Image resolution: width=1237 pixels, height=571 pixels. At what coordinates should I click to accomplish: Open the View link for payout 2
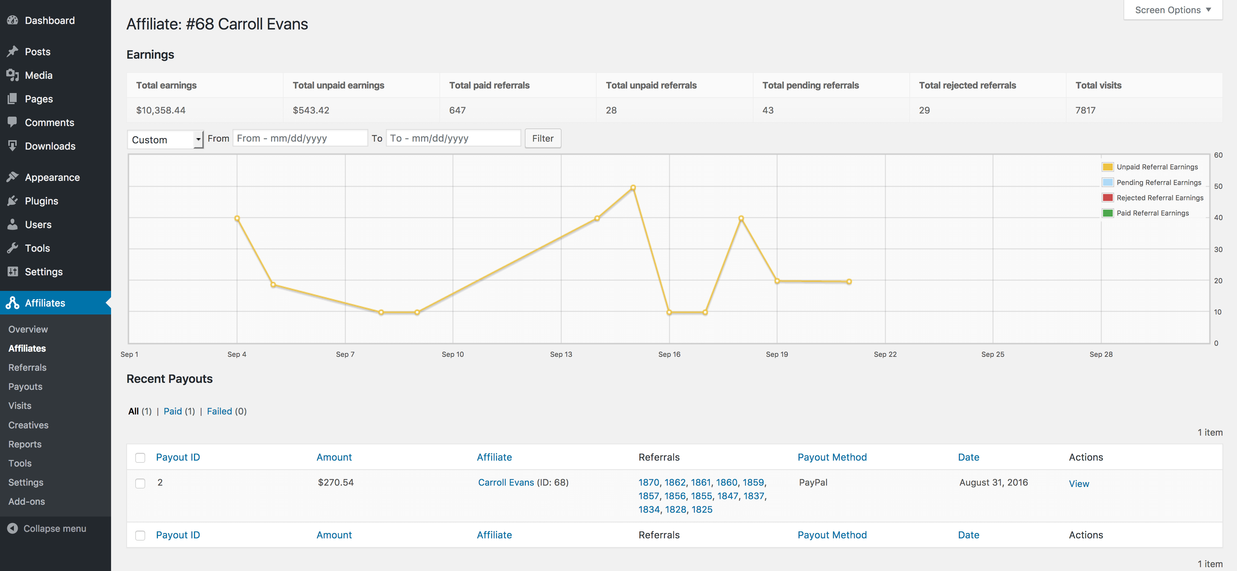point(1078,484)
